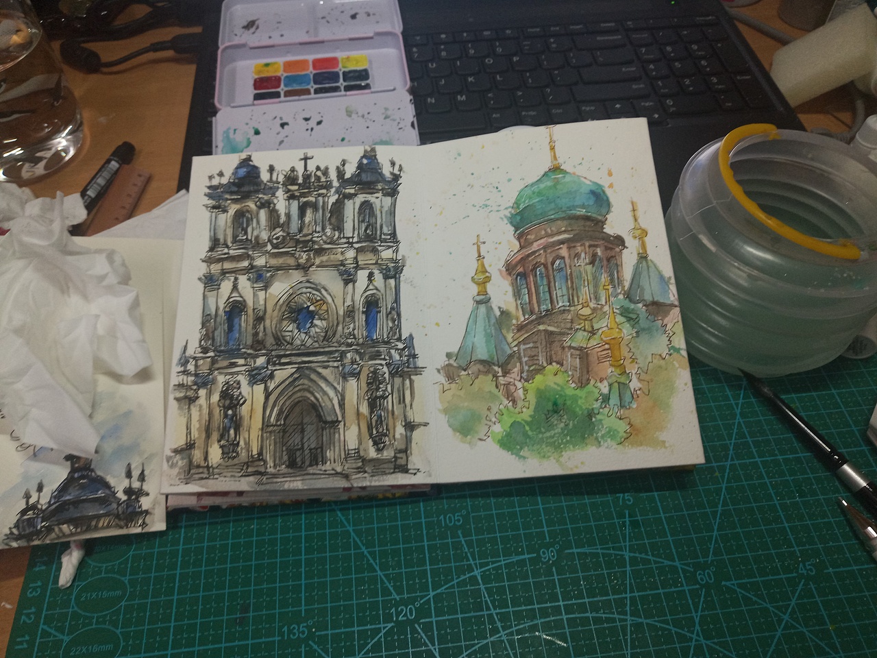This screenshot has height=658, width=877.
Task: Pick the yellow pan stained with green
Action: (x=267, y=69)
